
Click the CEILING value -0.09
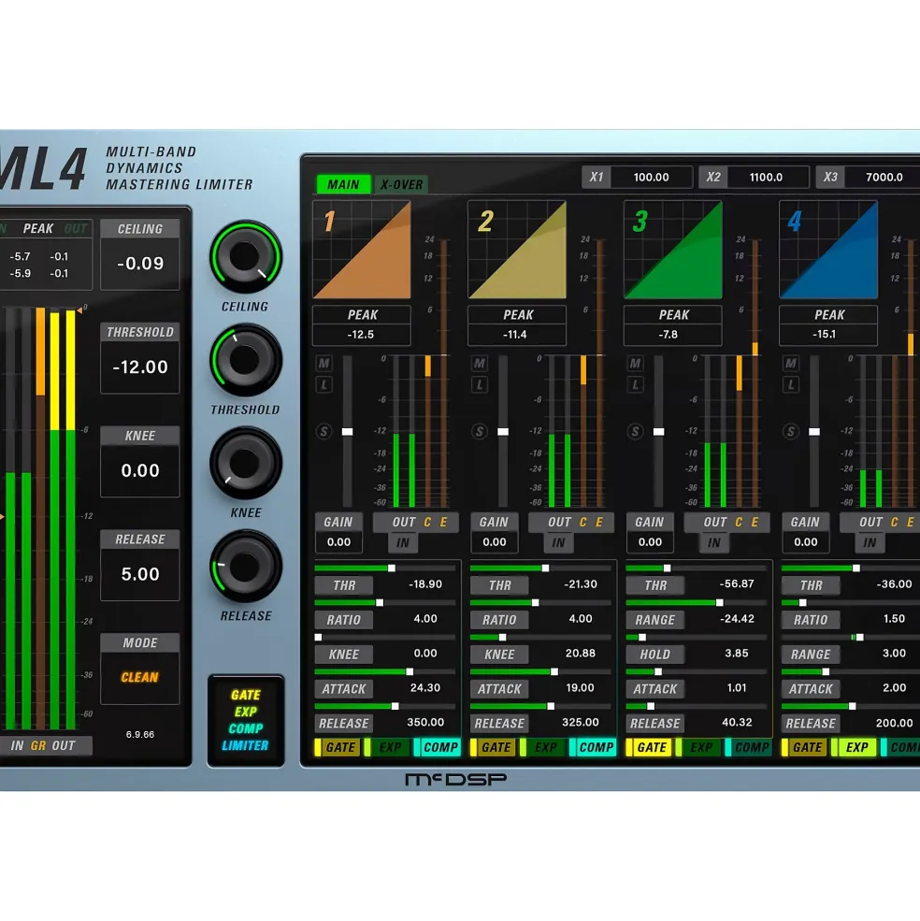140,263
